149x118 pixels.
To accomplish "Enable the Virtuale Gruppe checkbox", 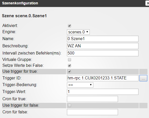I will pos(69,60).
